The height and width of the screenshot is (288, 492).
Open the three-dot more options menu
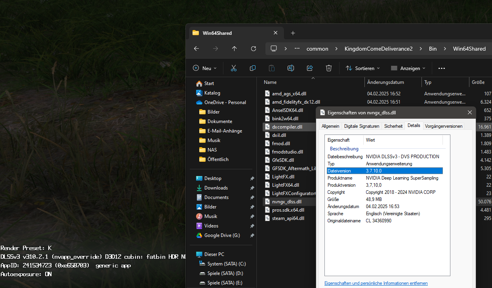click(442, 68)
